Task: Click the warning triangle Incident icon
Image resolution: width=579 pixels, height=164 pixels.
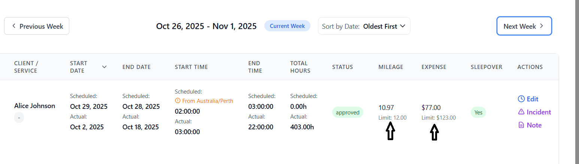Action: coord(521,112)
